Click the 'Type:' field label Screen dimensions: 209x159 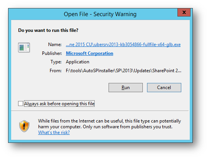pyautogui.click(x=56, y=62)
